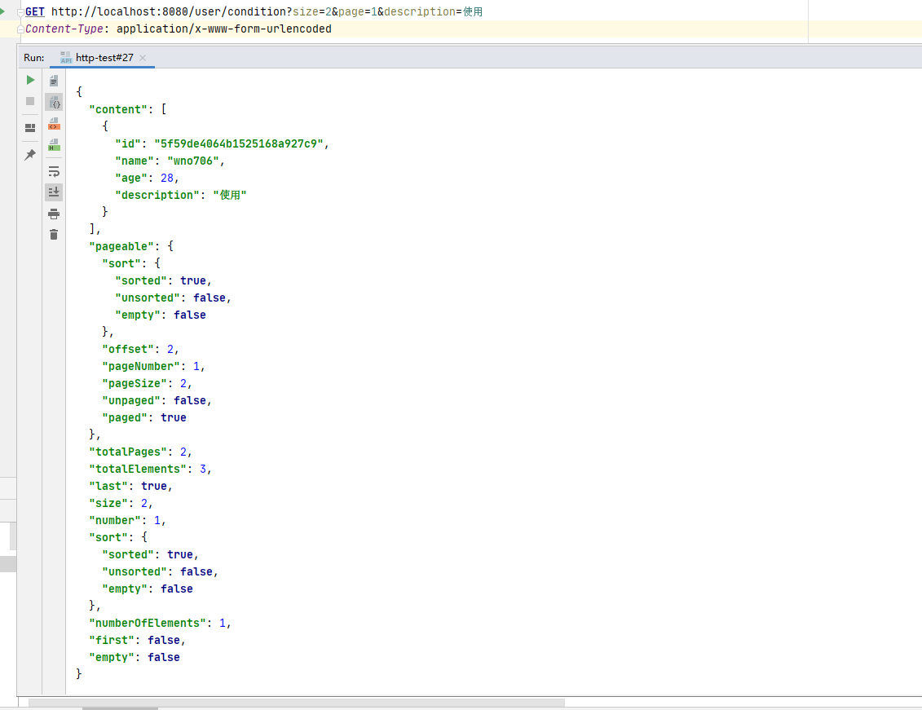The image size is (922, 710).
Task: Click the GET method keyword
Action: (x=35, y=12)
